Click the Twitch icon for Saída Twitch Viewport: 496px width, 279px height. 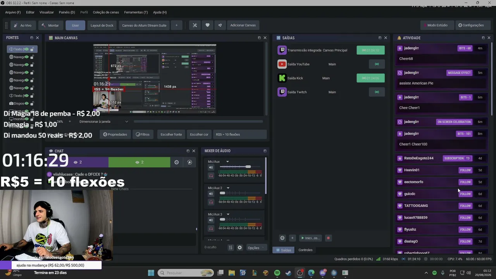[x=282, y=92]
